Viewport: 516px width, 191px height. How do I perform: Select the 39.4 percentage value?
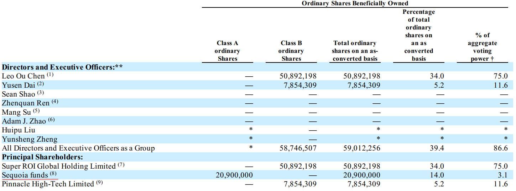pyautogui.click(x=437, y=148)
